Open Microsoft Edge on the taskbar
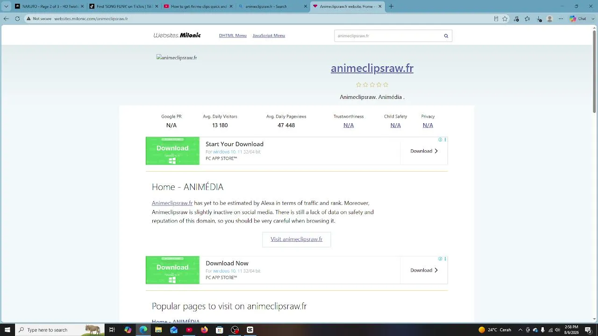Viewport: 598px width, 336px height. [x=143, y=330]
